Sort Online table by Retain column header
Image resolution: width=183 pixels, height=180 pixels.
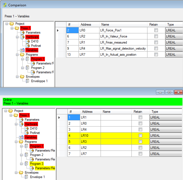tap(141, 112)
